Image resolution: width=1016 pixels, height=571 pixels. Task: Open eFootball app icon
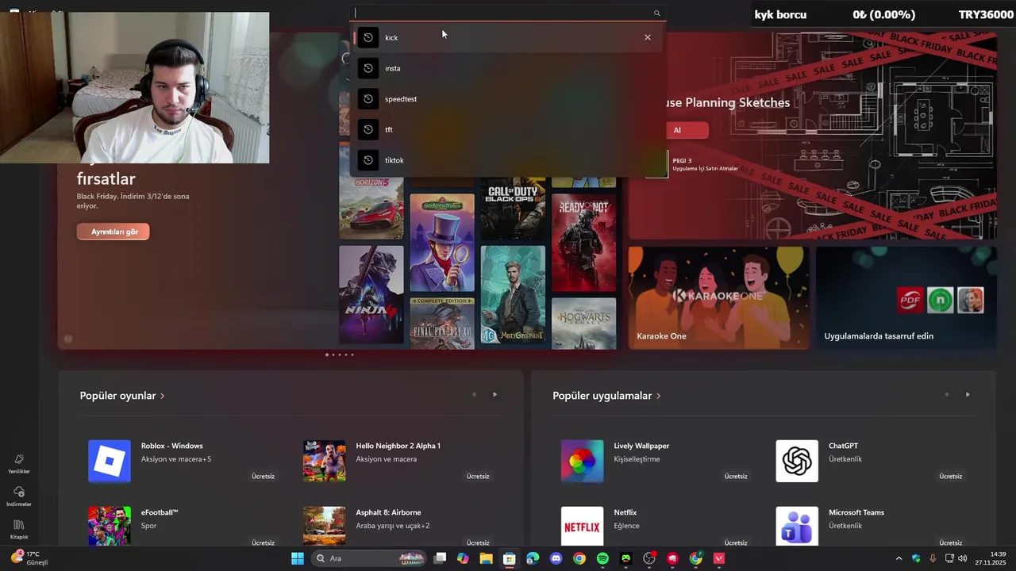click(110, 526)
